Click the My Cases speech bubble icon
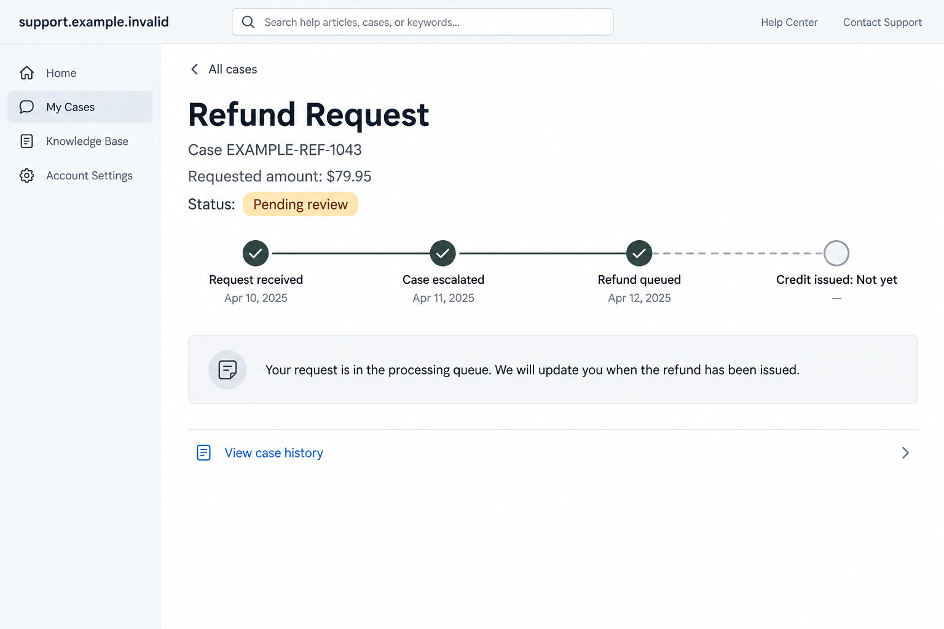 26,107
